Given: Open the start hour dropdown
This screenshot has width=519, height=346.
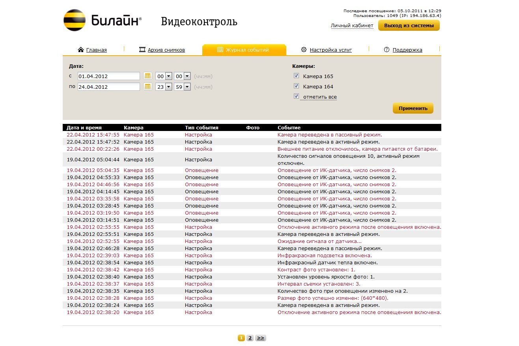Looking at the screenshot, I should pos(168,76).
